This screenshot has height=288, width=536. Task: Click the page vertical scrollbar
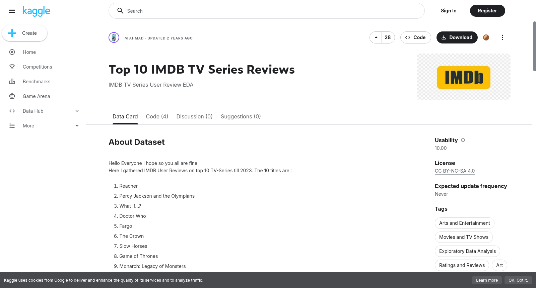pyautogui.click(x=534, y=46)
